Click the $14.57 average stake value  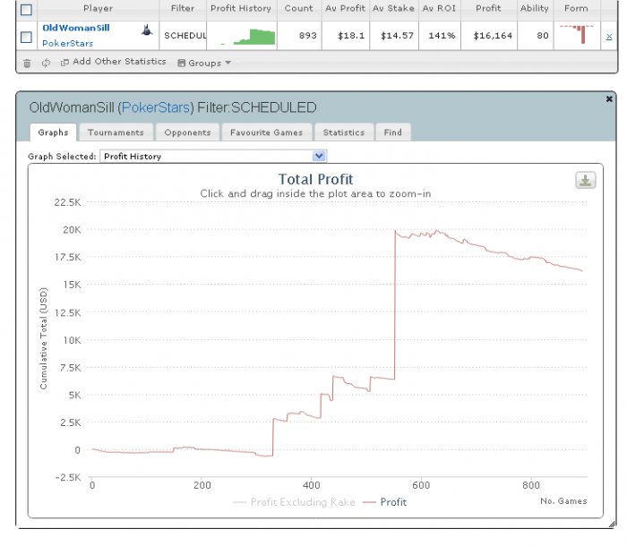[x=397, y=36]
